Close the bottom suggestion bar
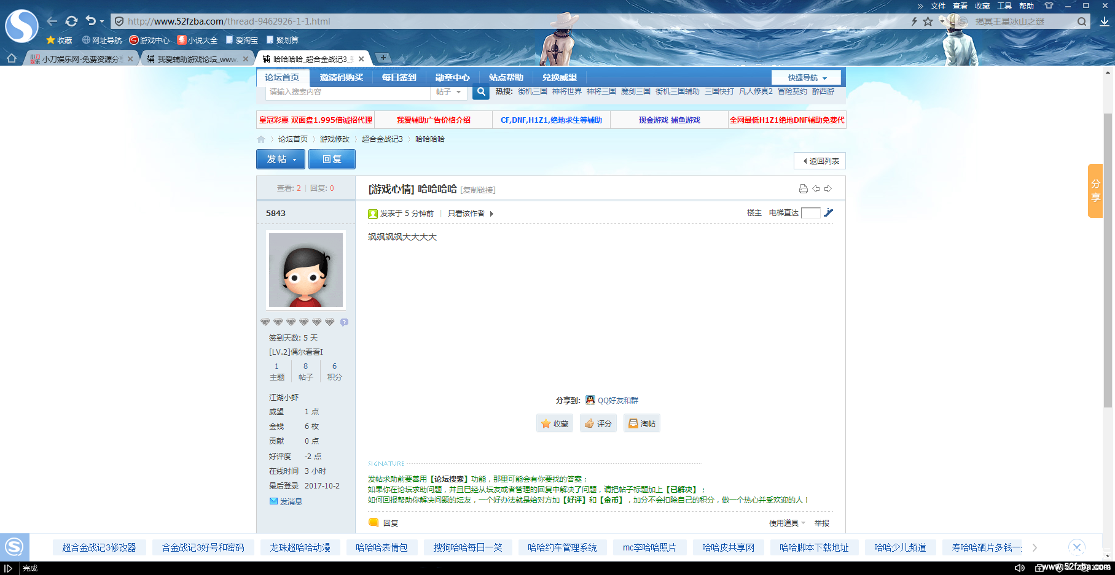 coord(1077,547)
